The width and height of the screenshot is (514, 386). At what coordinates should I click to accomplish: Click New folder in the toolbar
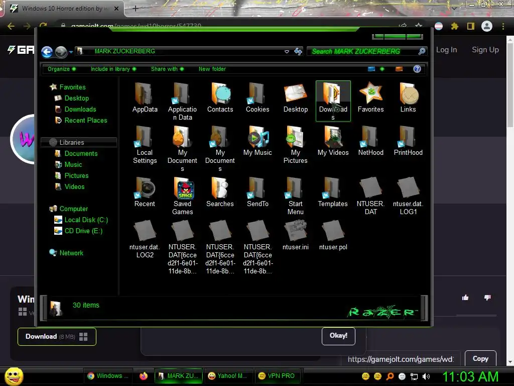pos(212,69)
